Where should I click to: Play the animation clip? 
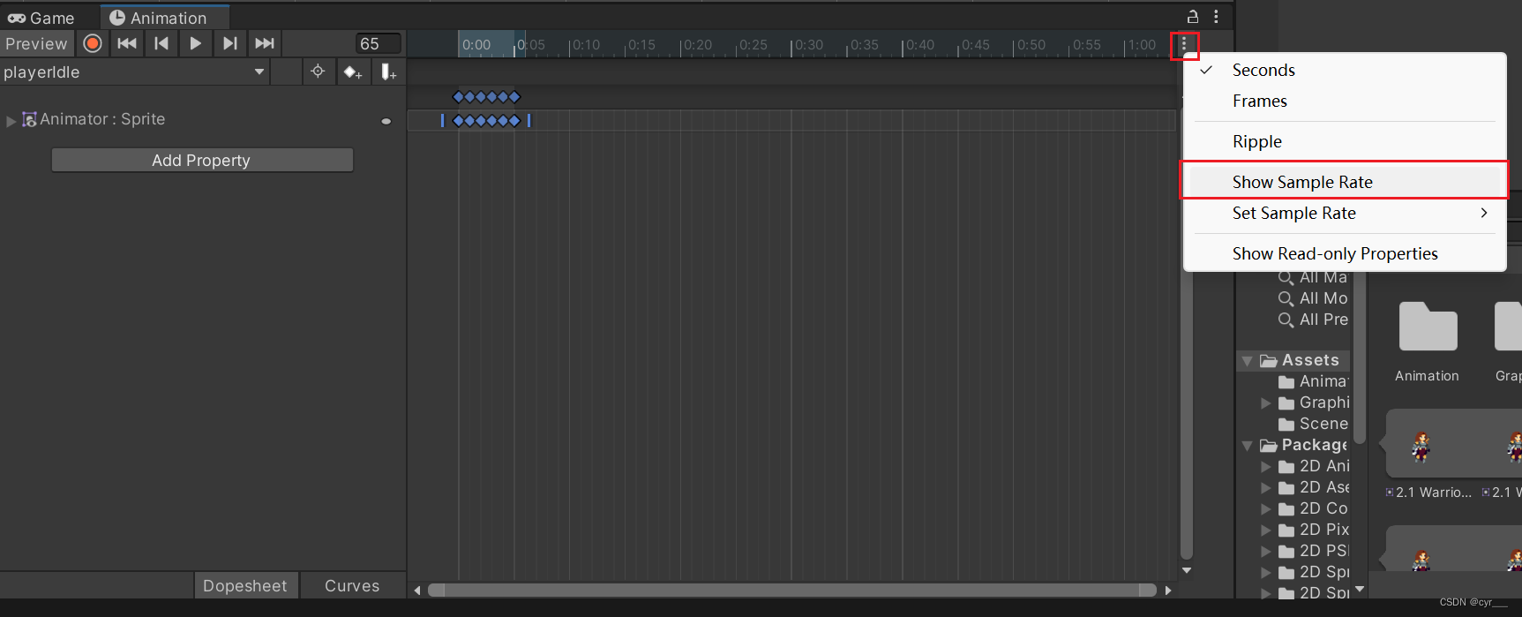coord(196,43)
